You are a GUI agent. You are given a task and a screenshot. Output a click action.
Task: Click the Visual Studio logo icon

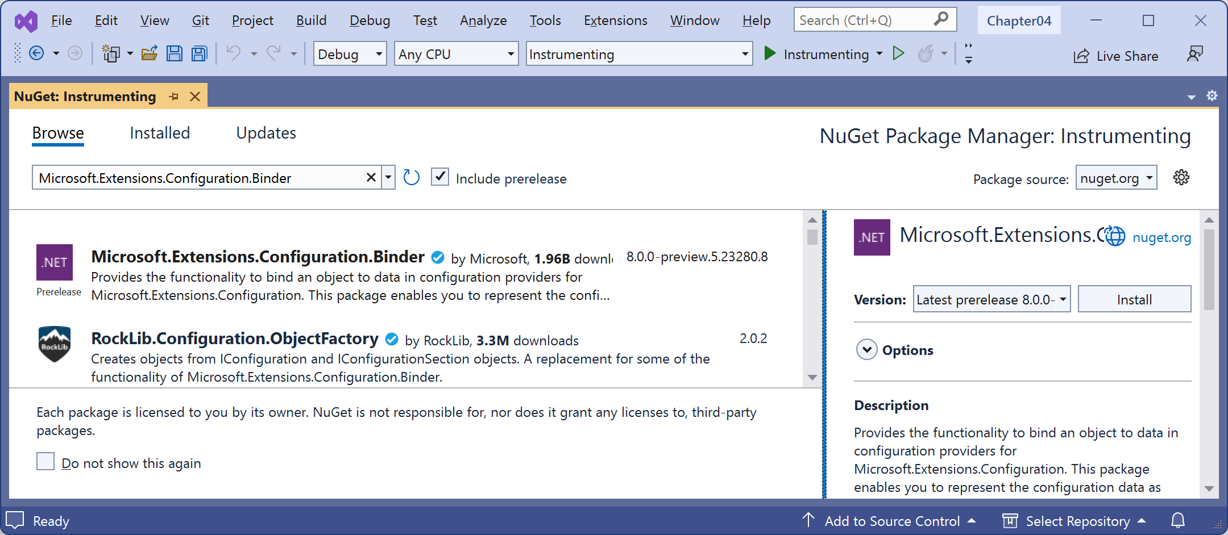pos(26,21)
